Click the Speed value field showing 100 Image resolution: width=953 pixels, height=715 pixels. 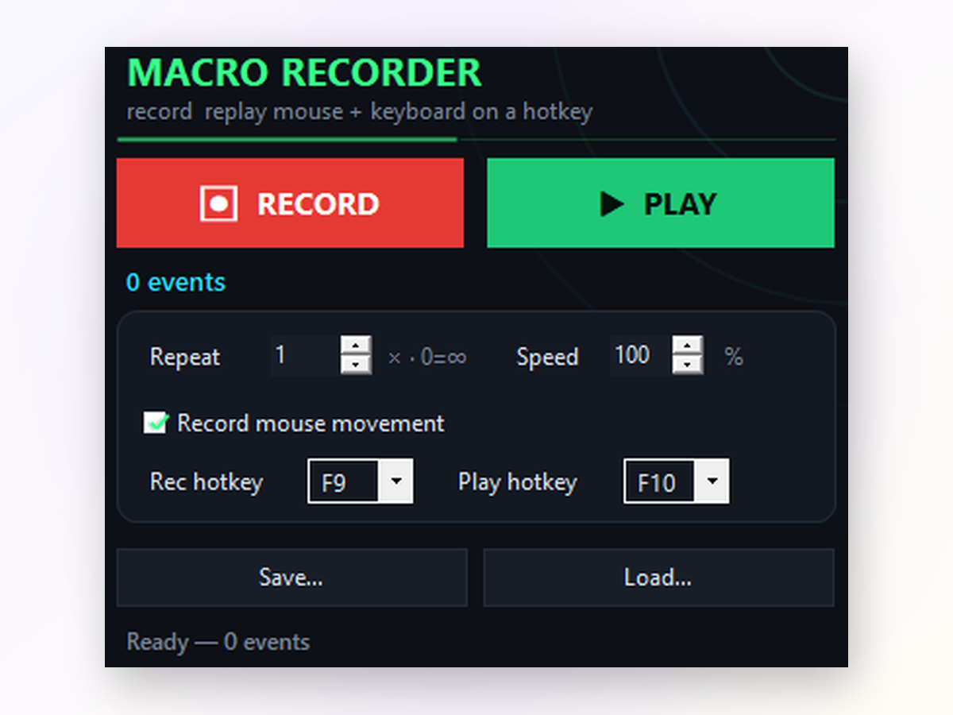[642, 355]
